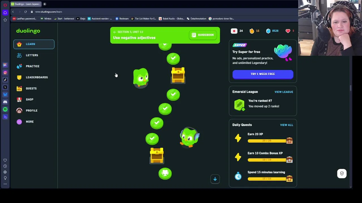This screenshot has height=203, width=362.
Task: Open a new browser tab
Action: [x=44, y=4]
